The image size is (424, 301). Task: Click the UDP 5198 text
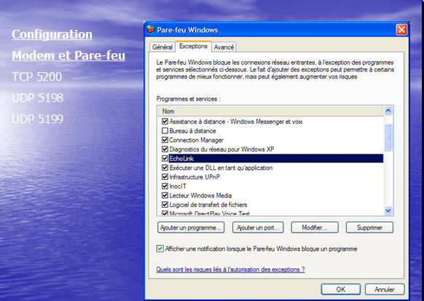37,98
